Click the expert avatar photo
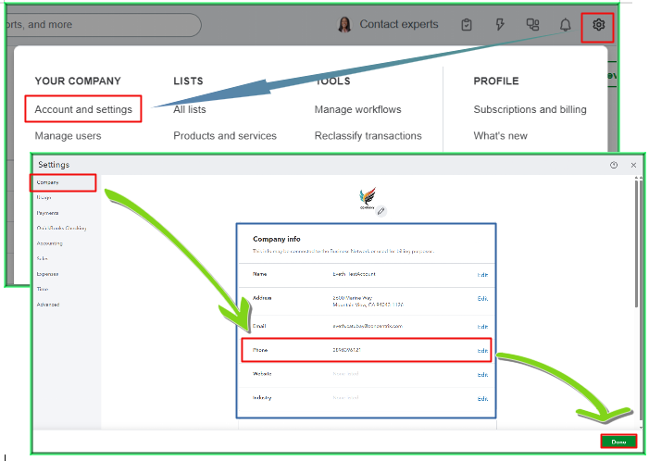Viewport: 649px width, 461px height. pyautogui.click(x=344, y=25)
